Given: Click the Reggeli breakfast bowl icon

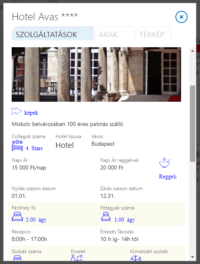Looking at the screenshot, I should (165, 162).
